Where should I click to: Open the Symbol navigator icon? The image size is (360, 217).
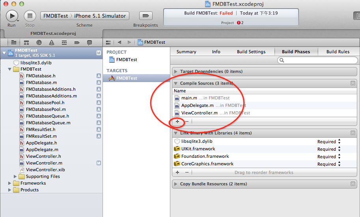click(x=26, y=43)
